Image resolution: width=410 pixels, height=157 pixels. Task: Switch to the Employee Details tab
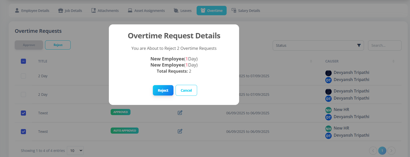click(x=32, y=11)
